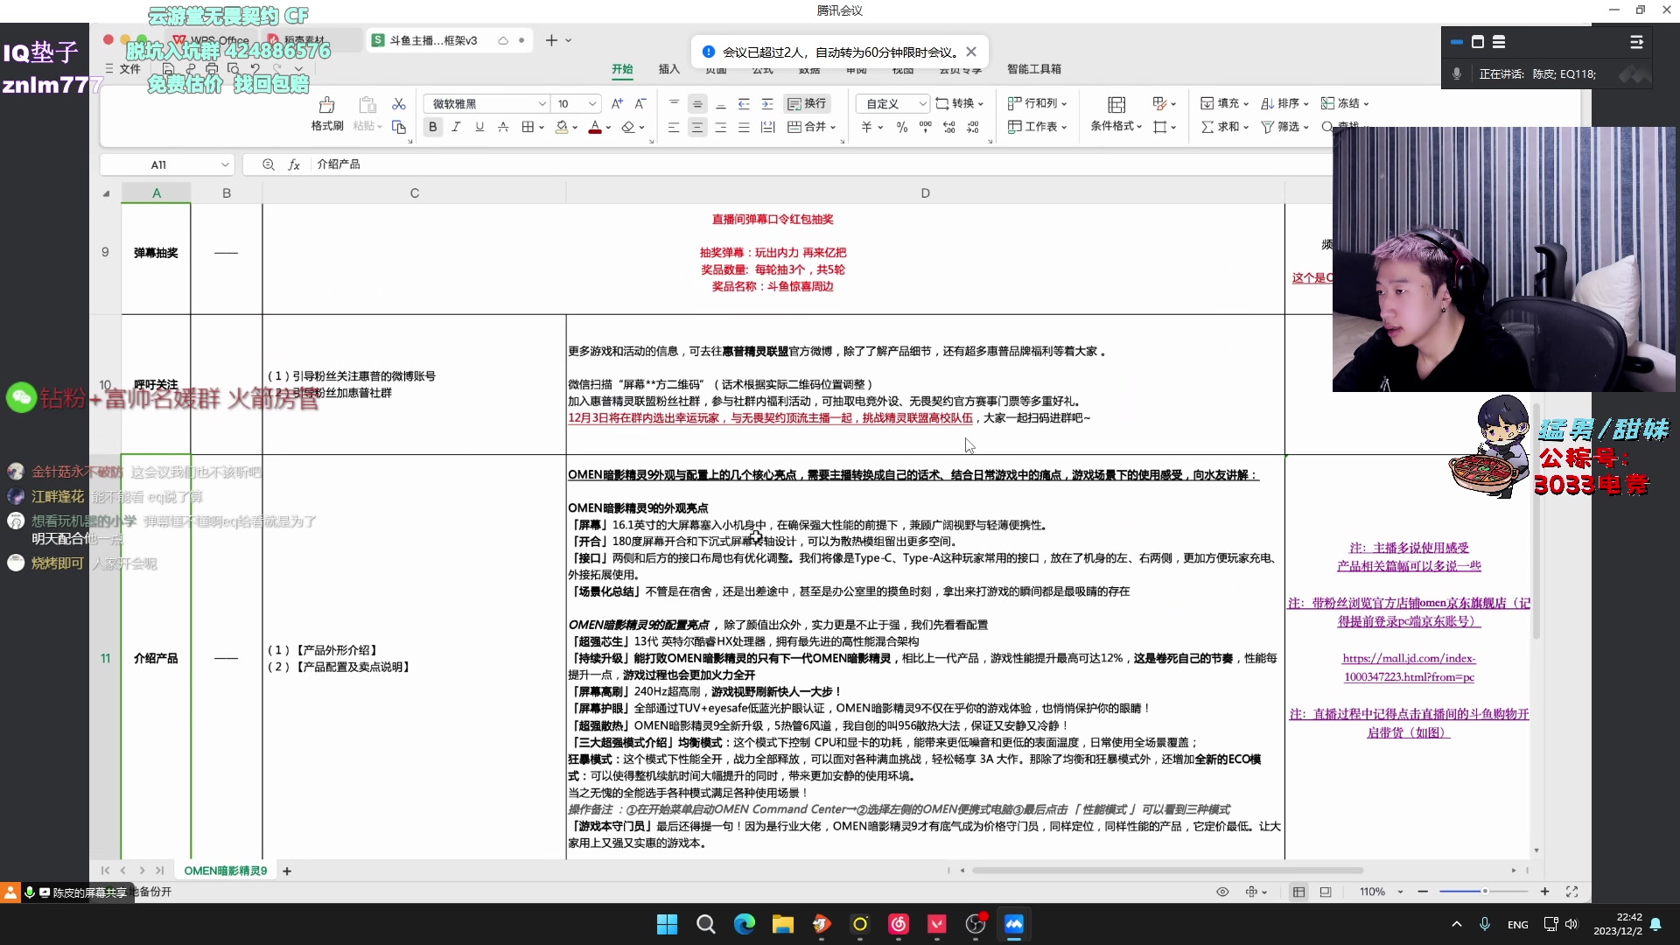This screenshot has width=1680, height=945.
Task: Toggle the eye protection mode icon
Action: (1222, 892)
